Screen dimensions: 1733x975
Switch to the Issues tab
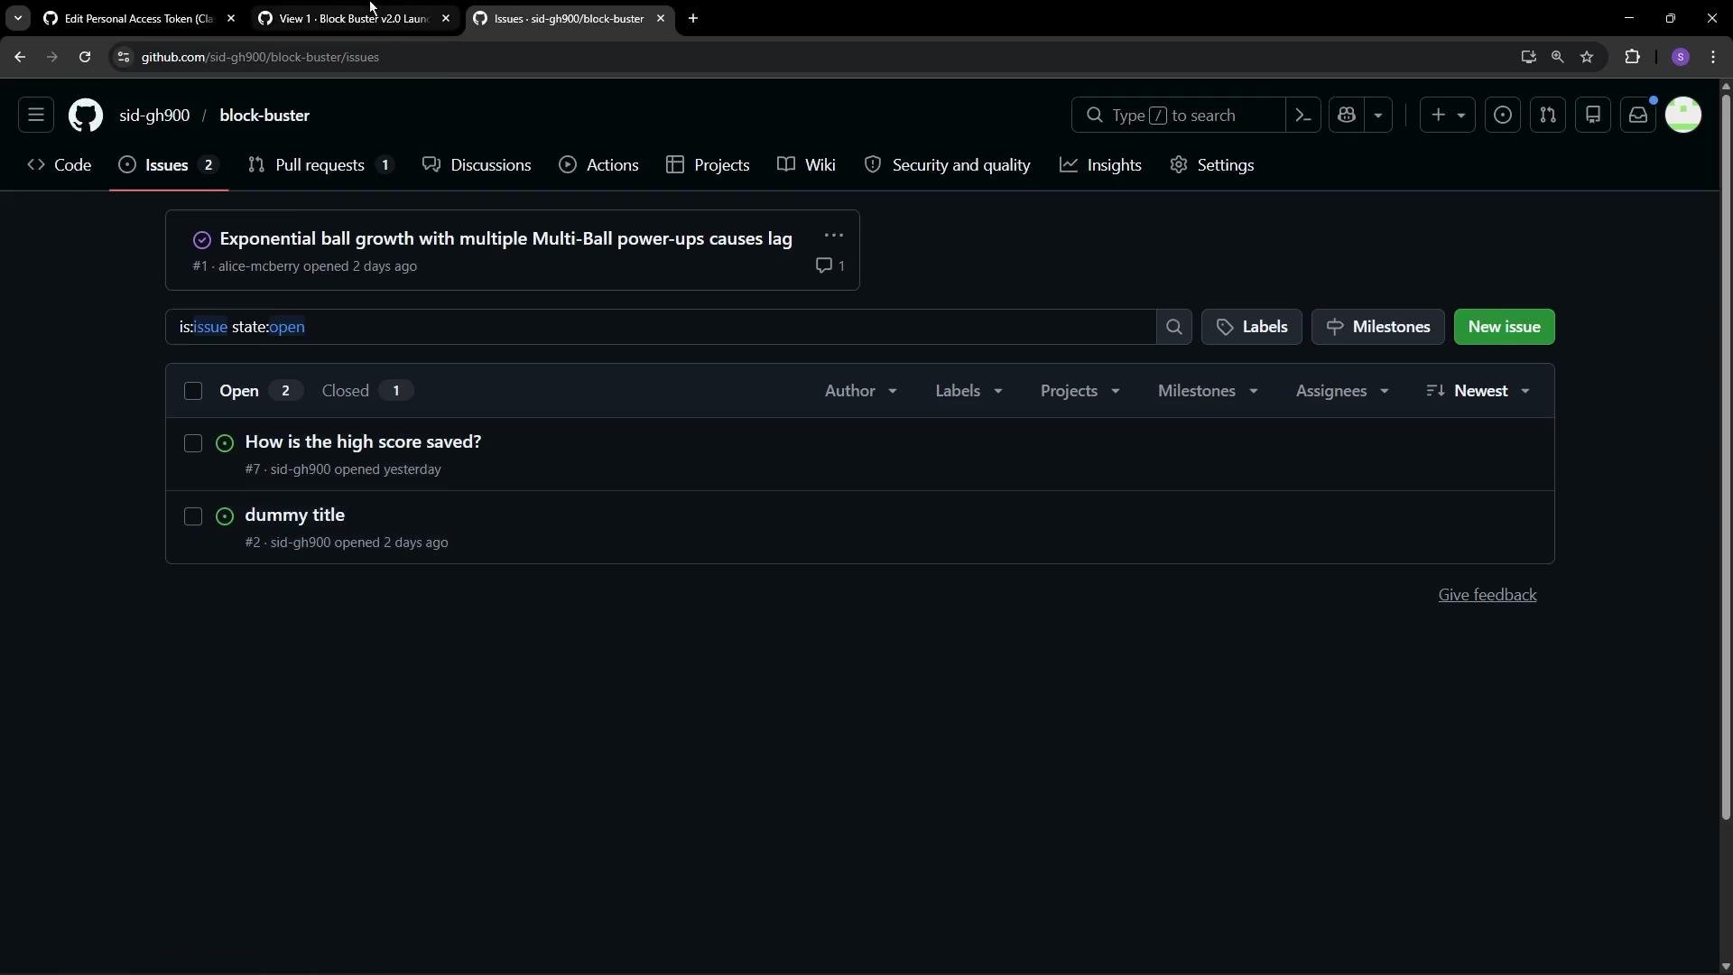169,165
